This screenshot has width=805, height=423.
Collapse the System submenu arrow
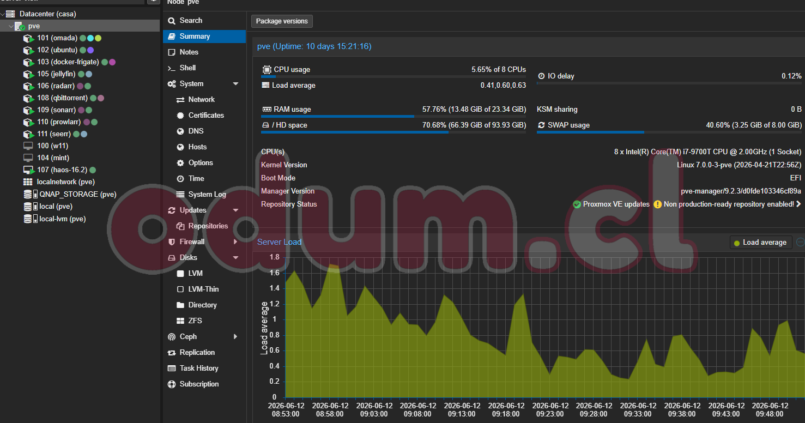[235, 84]
